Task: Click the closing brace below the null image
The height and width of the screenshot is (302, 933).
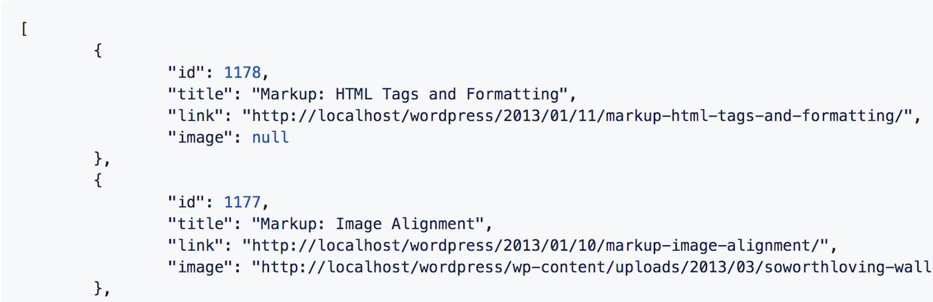Action: pyautogui.click(x=99, y=159)
